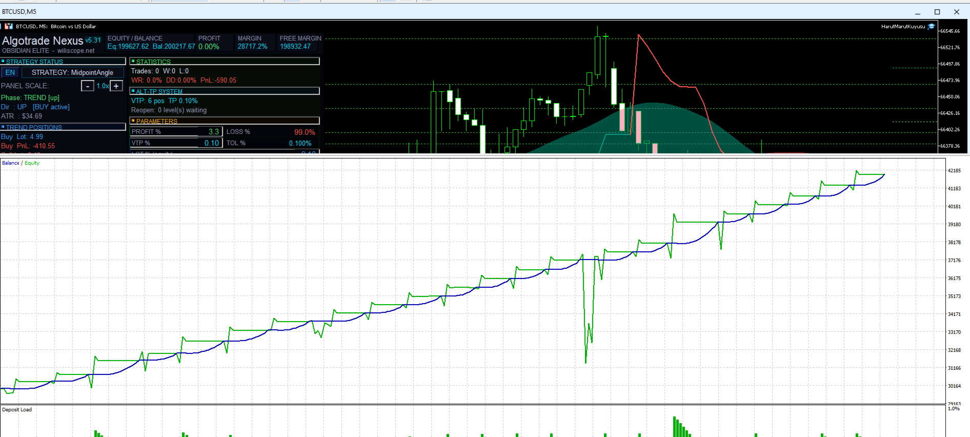This screenshot has width=970, height=437.
Task: Click the equity value Eq:199627.62
Action: (x=128, y=47)
